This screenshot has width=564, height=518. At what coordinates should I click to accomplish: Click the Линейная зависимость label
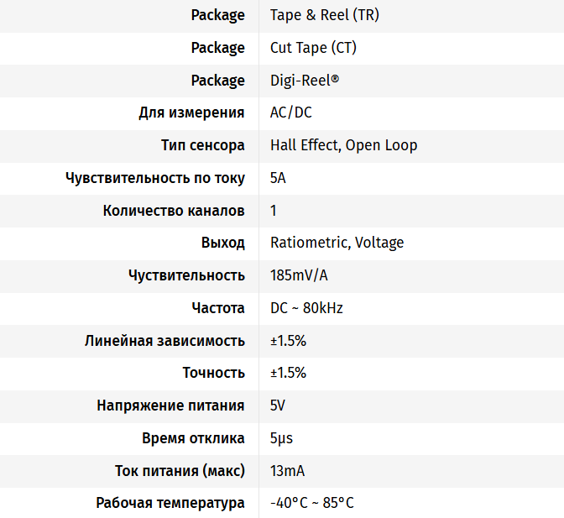pos(164,341)
